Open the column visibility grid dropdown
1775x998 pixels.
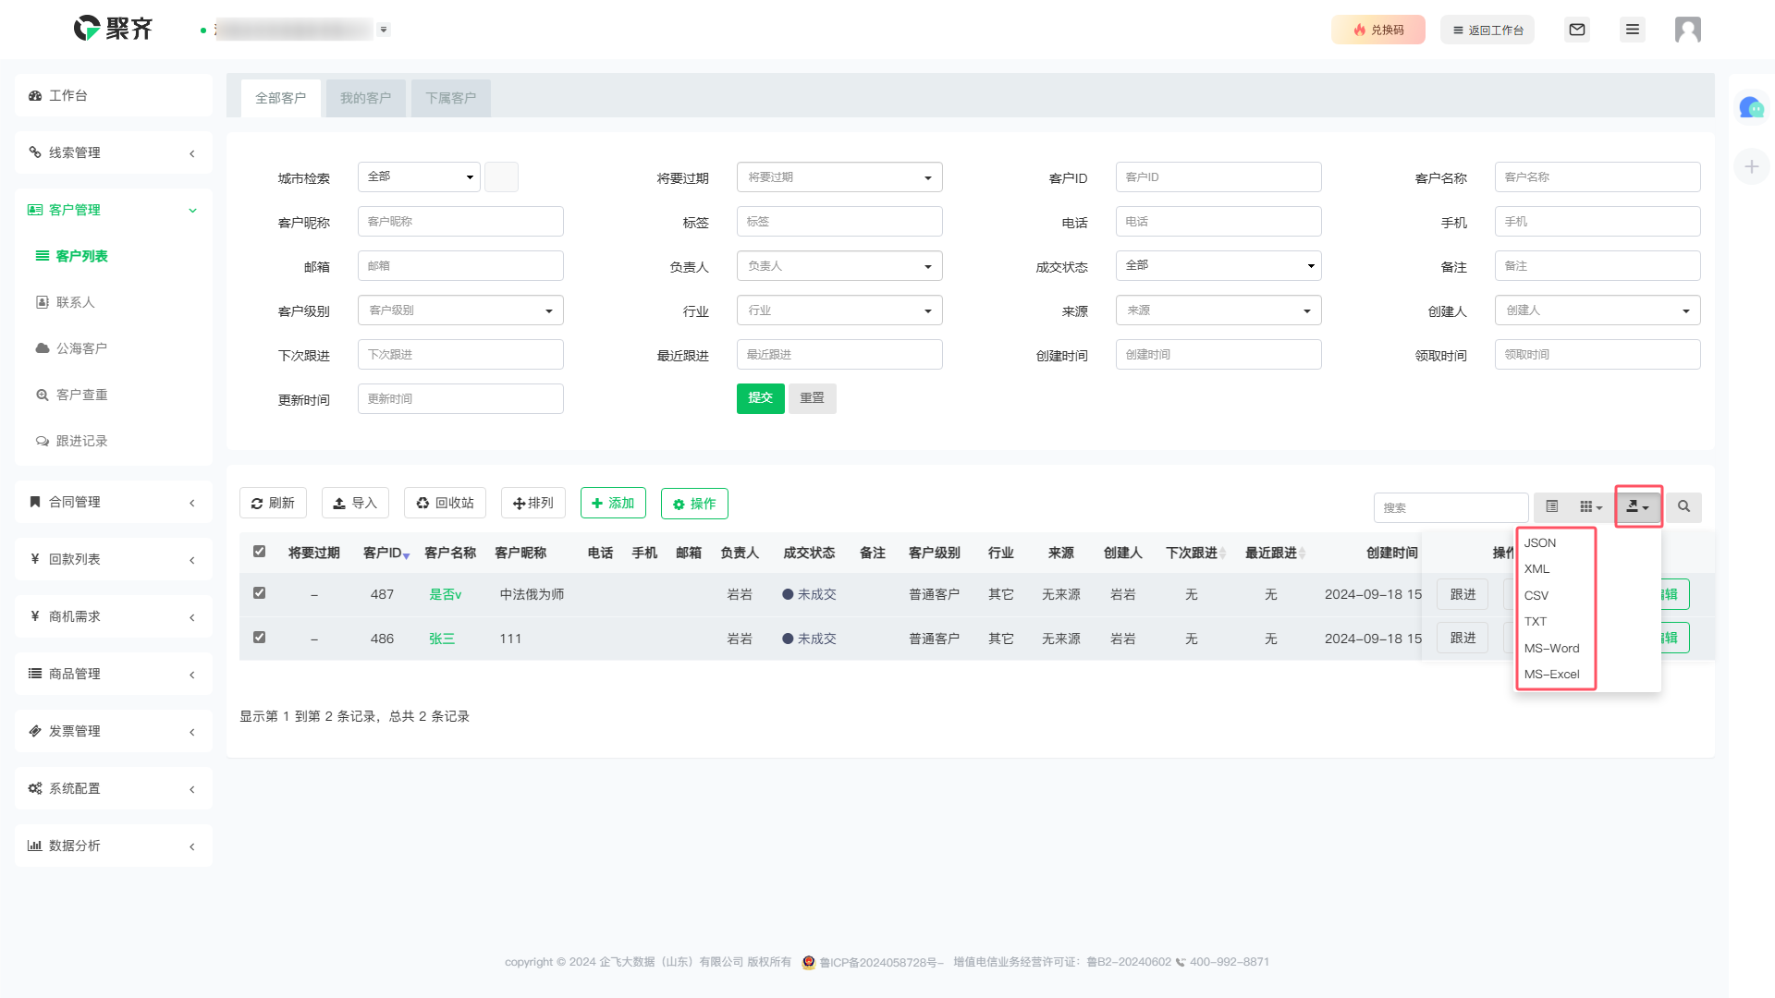(x=1591, y=506)
